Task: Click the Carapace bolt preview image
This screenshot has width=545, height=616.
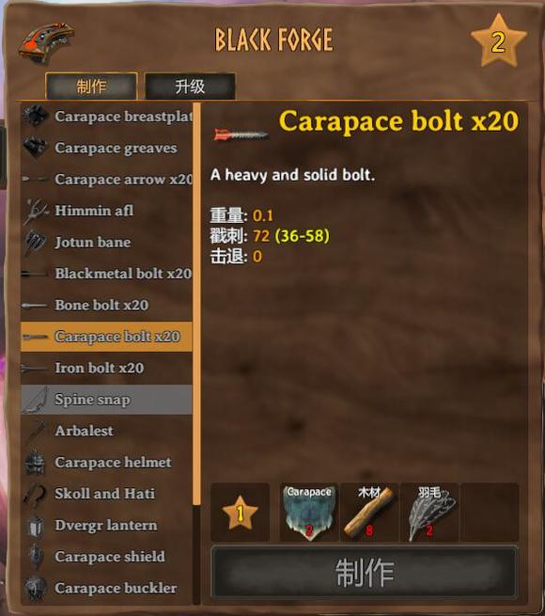Action: point(241,134)
